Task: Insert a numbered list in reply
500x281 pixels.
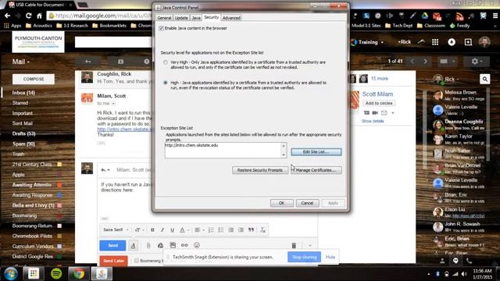Action: tap(211, 229)
